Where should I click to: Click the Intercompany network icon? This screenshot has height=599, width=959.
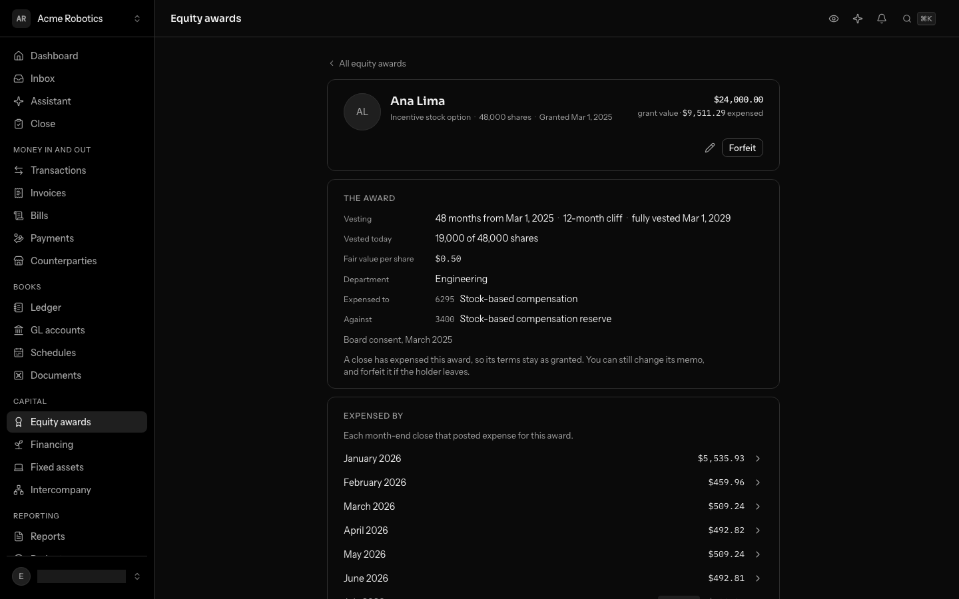tap(19, 490)
